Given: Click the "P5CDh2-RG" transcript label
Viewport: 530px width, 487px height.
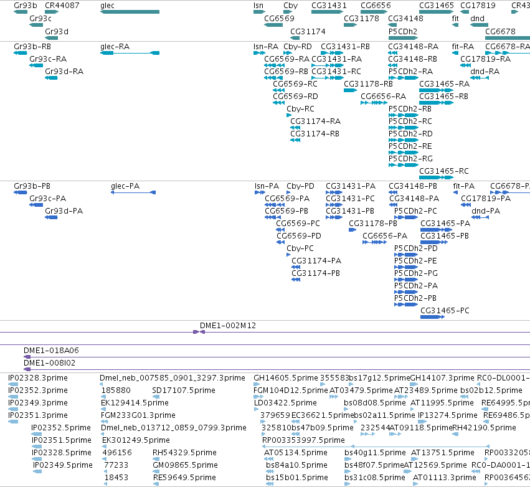Looking at the screenshot, I should 410,159.
